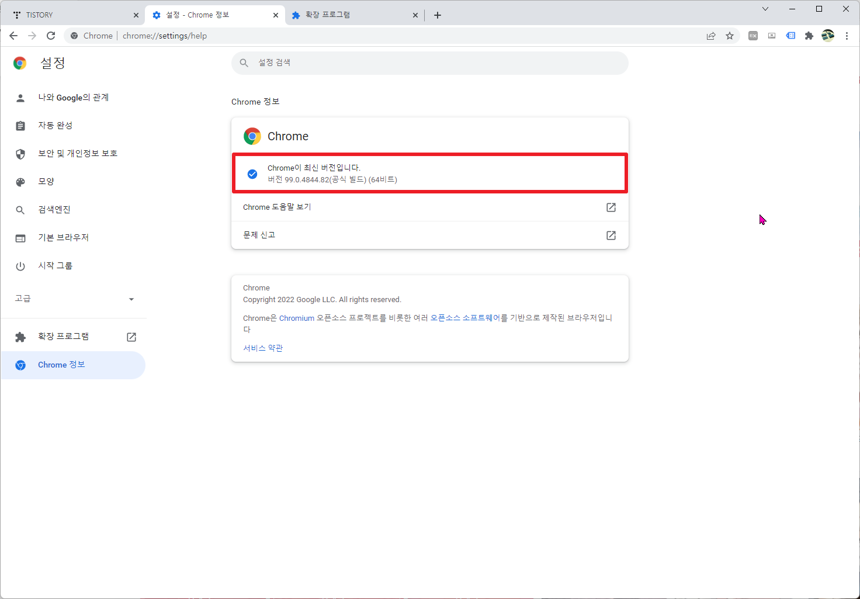Open 시작 그룹 settings
This screenshot has width=860, height=599.
point(73,266)
